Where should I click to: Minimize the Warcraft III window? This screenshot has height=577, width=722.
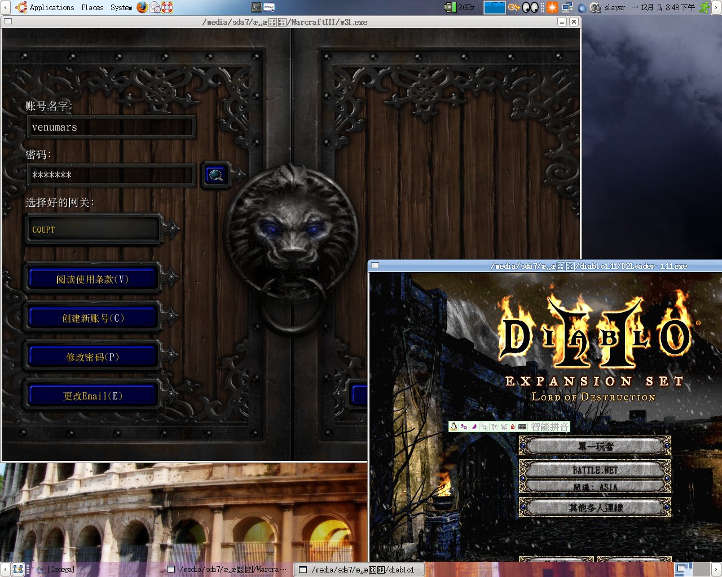click(562, 22)
